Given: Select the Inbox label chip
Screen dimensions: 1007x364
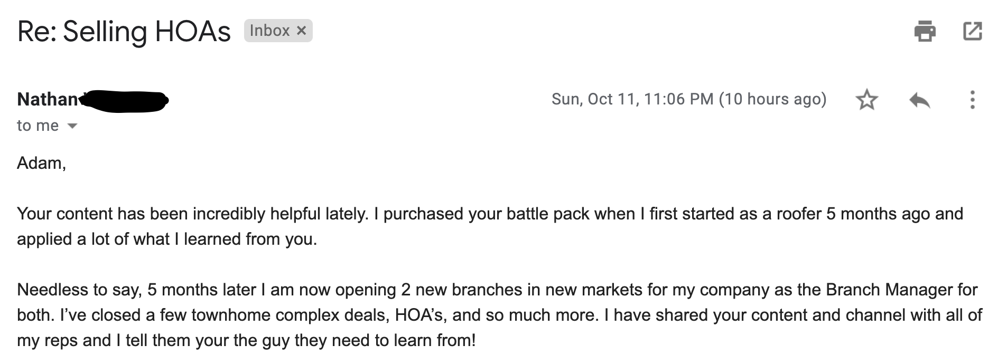Looking at the screenshot, I should pos(278,31).
